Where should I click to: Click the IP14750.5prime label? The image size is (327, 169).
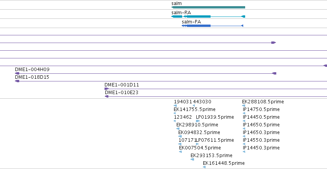(x=261, y=109)
